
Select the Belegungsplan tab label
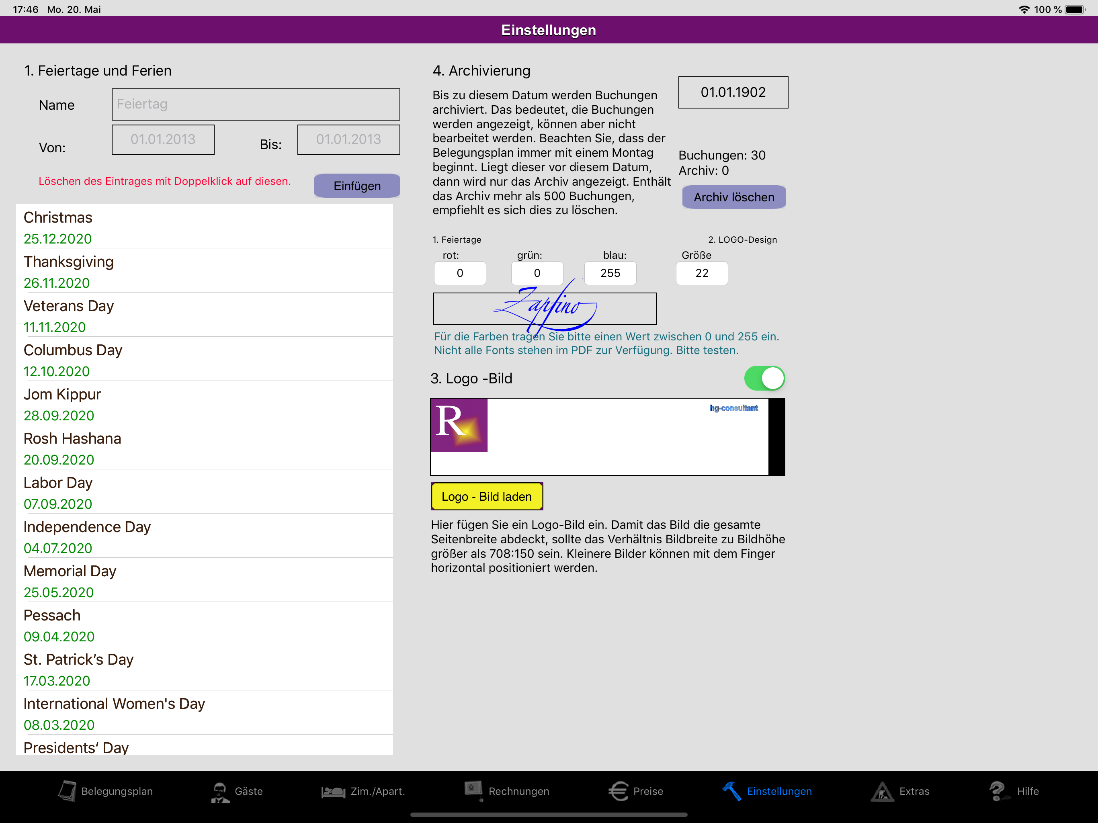coord(117,791)
